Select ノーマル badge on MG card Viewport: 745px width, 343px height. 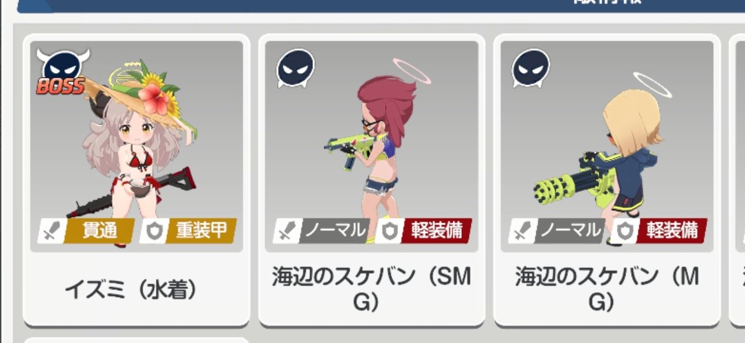pyautogui.click(x=557, y=231)
